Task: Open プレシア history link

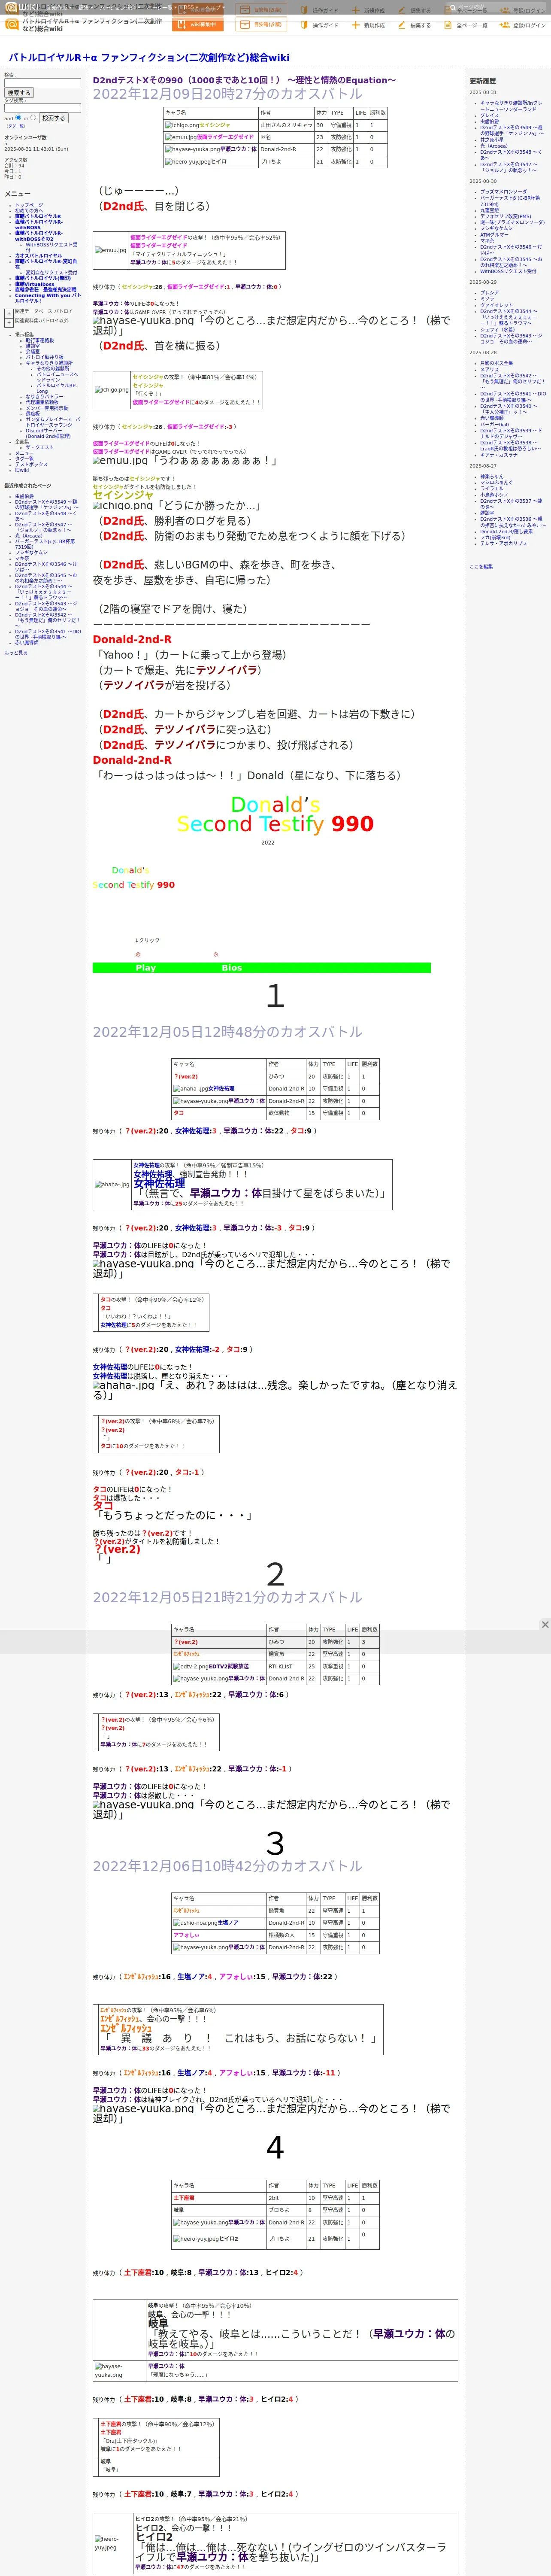Action: 489,293
